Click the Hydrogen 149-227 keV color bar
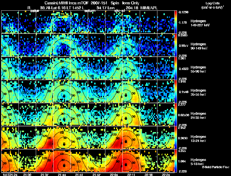231x176 pixels. tap(176, 22)
